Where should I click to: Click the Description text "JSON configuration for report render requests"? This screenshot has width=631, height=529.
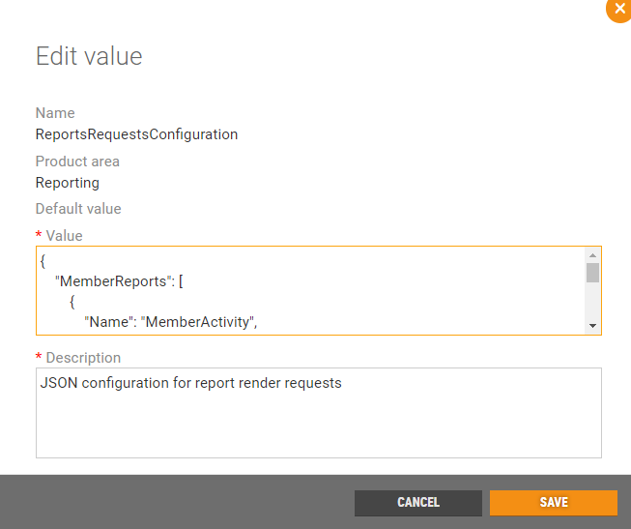pos(190,383)
